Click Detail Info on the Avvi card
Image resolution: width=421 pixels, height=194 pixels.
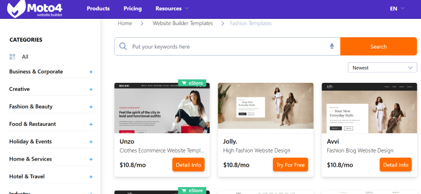[x=396, y=165]
